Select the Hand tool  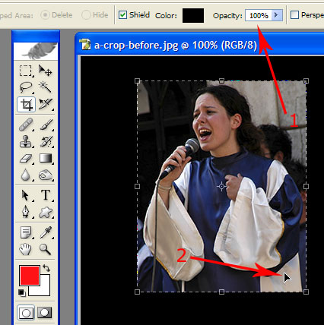26,249
